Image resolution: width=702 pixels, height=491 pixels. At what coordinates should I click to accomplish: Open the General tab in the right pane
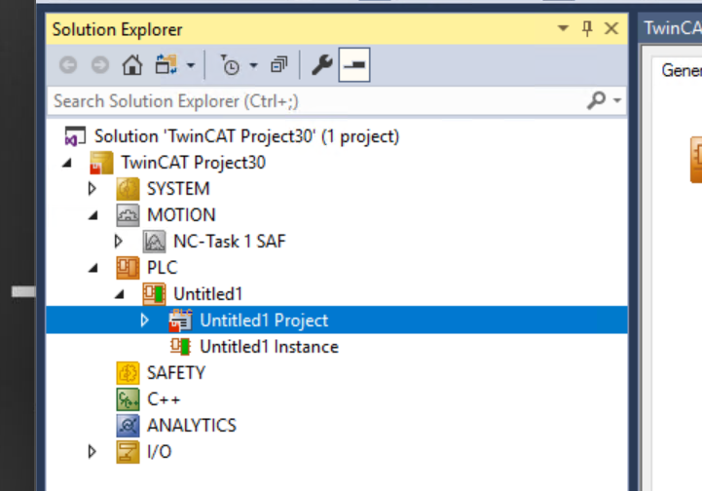point(680,70)
